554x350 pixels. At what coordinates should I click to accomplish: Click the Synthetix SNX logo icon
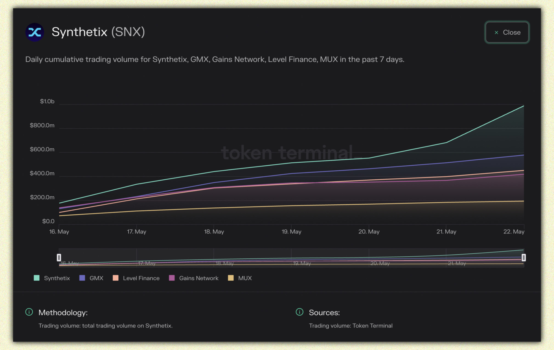35,32
